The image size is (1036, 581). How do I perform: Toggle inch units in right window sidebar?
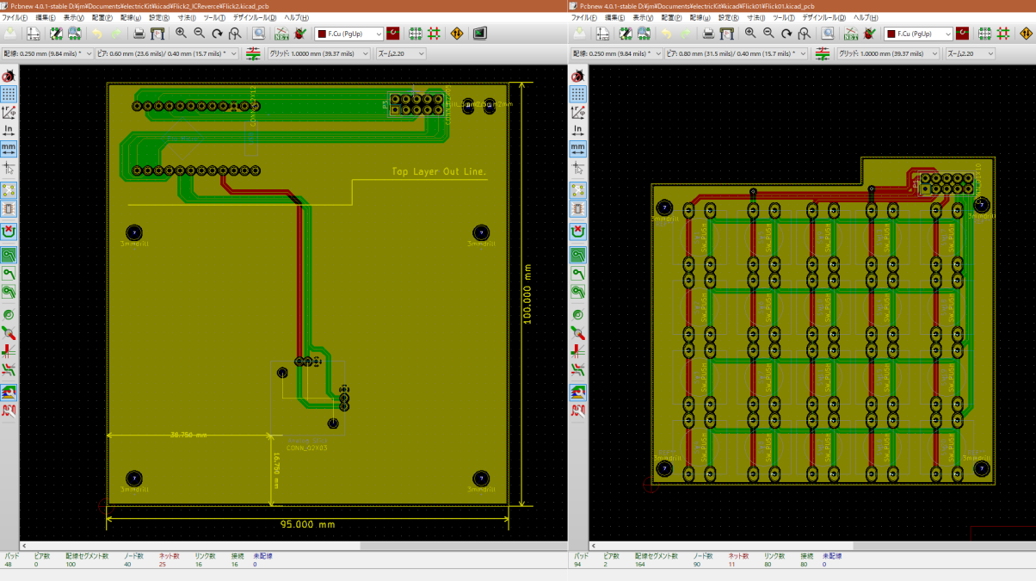click(577, 131)
